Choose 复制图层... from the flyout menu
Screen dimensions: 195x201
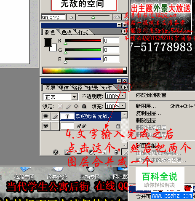(148, 113)
